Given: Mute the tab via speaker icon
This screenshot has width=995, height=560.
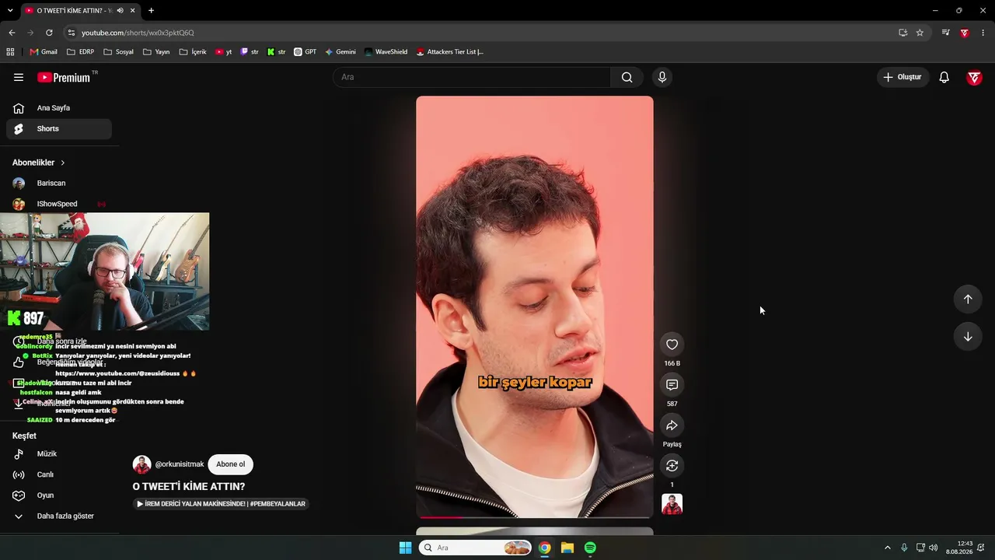Looking at the screenshot, I should pos(120,11).
